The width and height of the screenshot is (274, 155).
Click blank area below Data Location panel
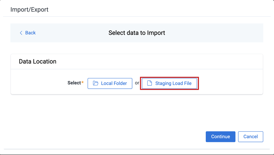pyautogui.click(x=134, y=110)
